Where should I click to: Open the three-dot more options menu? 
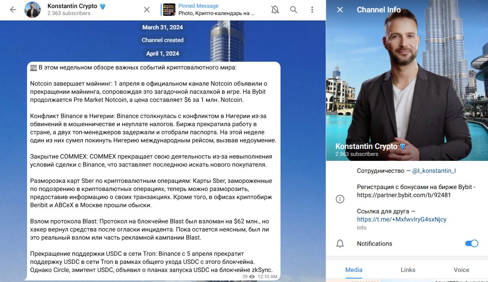coord(312,10)
